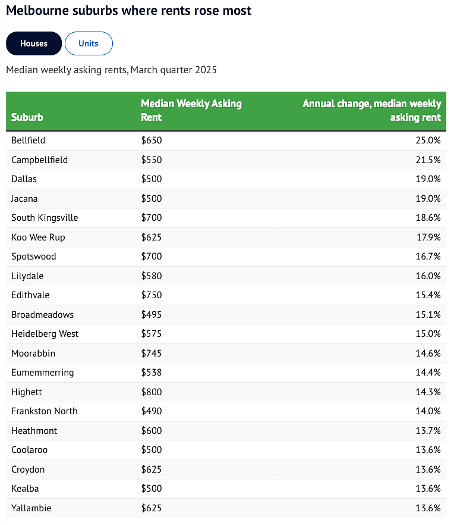Click the Annual change column header
This screenshot has height=525, width=454.
click(x=372, y=111)
